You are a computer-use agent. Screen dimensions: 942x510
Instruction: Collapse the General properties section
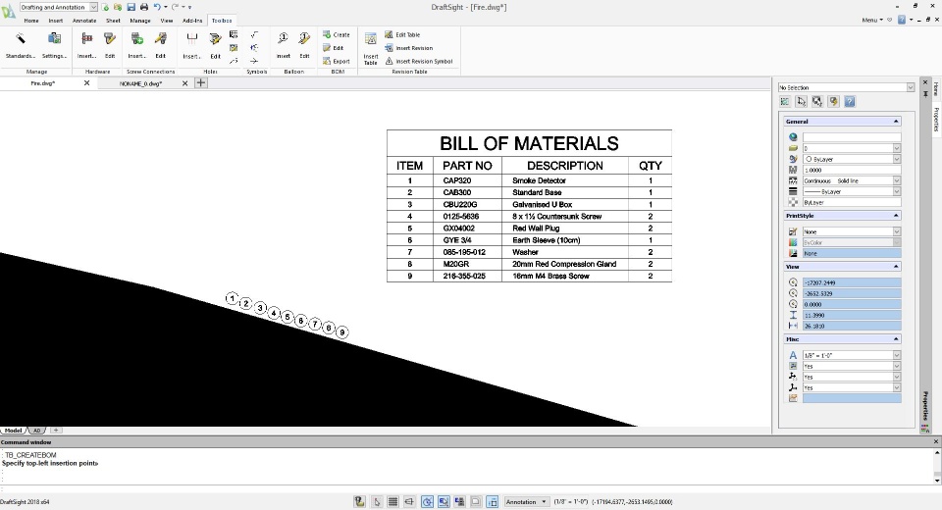[x=896, y=122]
